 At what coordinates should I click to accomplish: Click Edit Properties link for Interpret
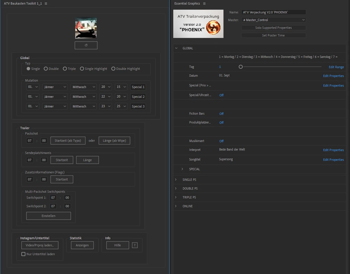tap(333, 150)
